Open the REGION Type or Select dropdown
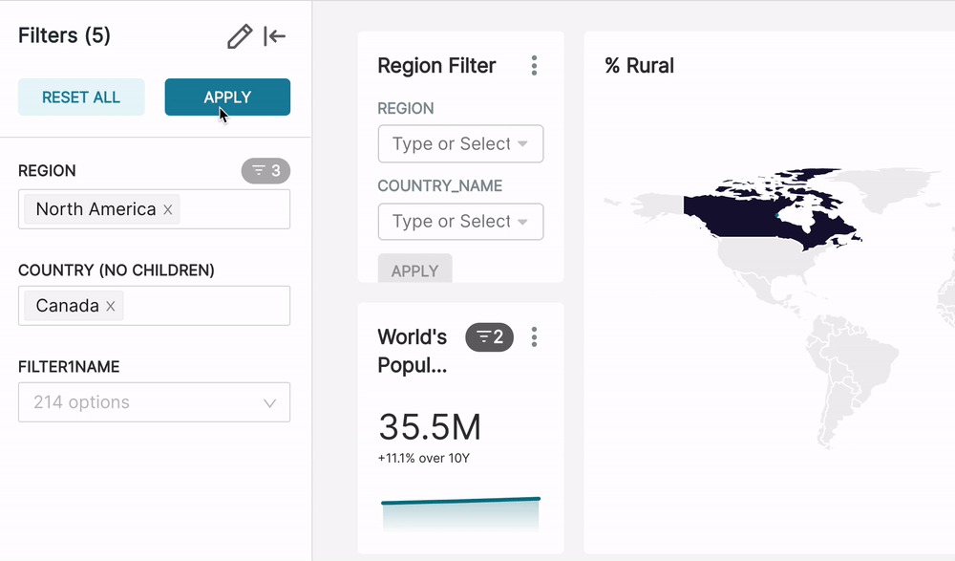 460,144
